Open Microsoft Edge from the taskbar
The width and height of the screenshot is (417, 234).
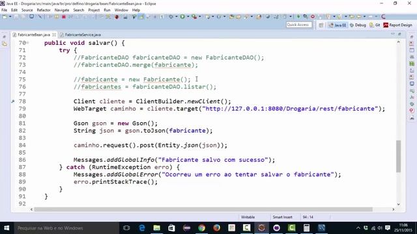pyautogui.click(x=142, y=228)
